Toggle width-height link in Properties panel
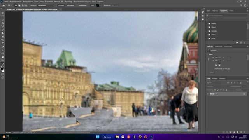 [x=209, y=59]
